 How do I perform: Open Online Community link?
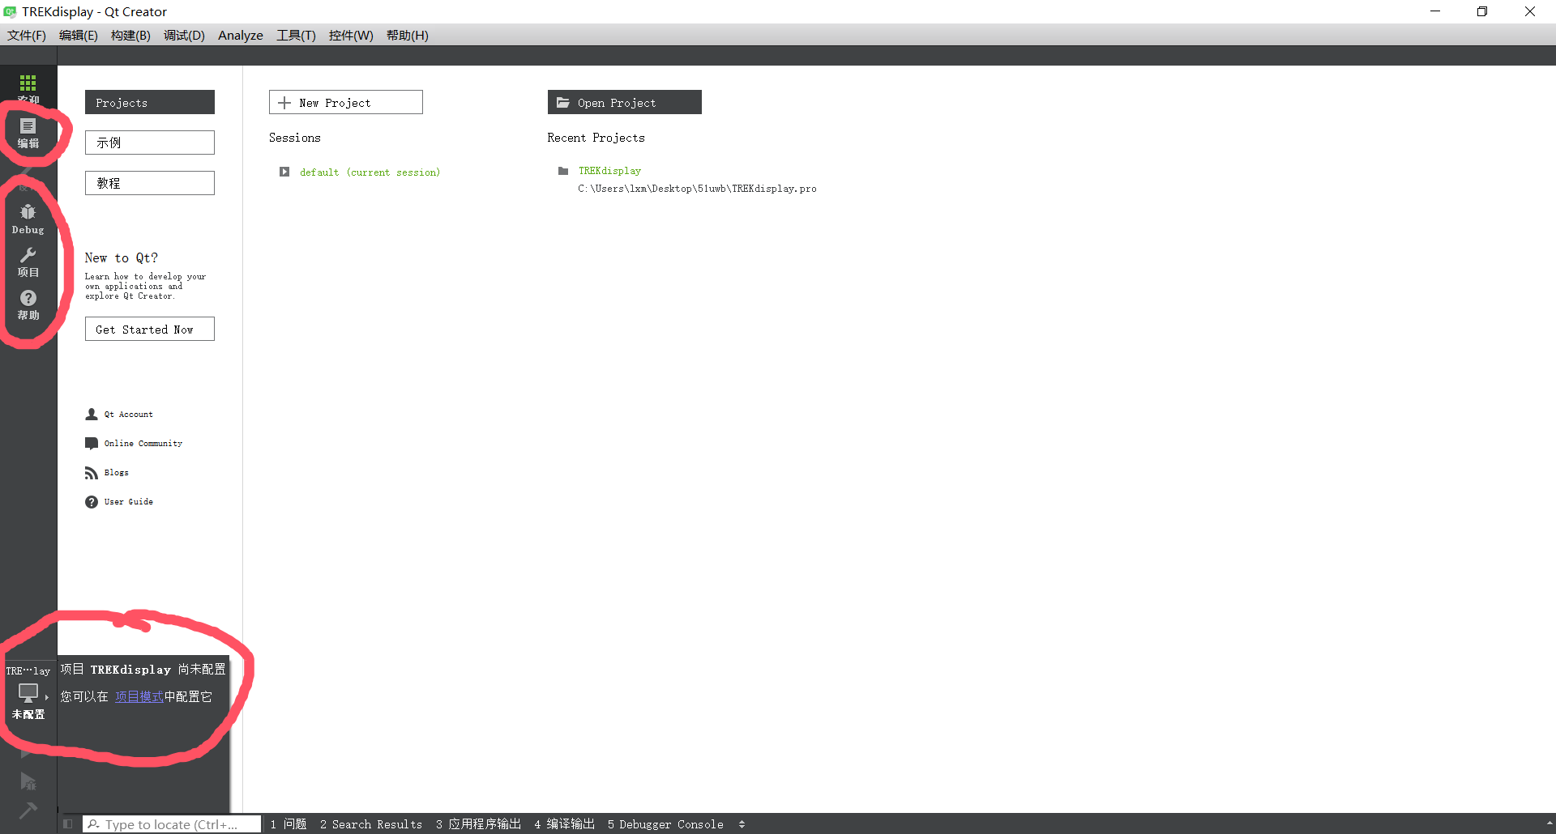[143, 443]
